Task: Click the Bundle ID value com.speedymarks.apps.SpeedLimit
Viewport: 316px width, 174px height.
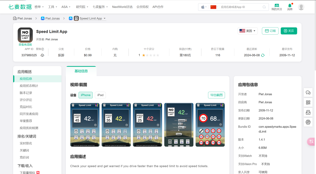Action: tap(277, 129)
